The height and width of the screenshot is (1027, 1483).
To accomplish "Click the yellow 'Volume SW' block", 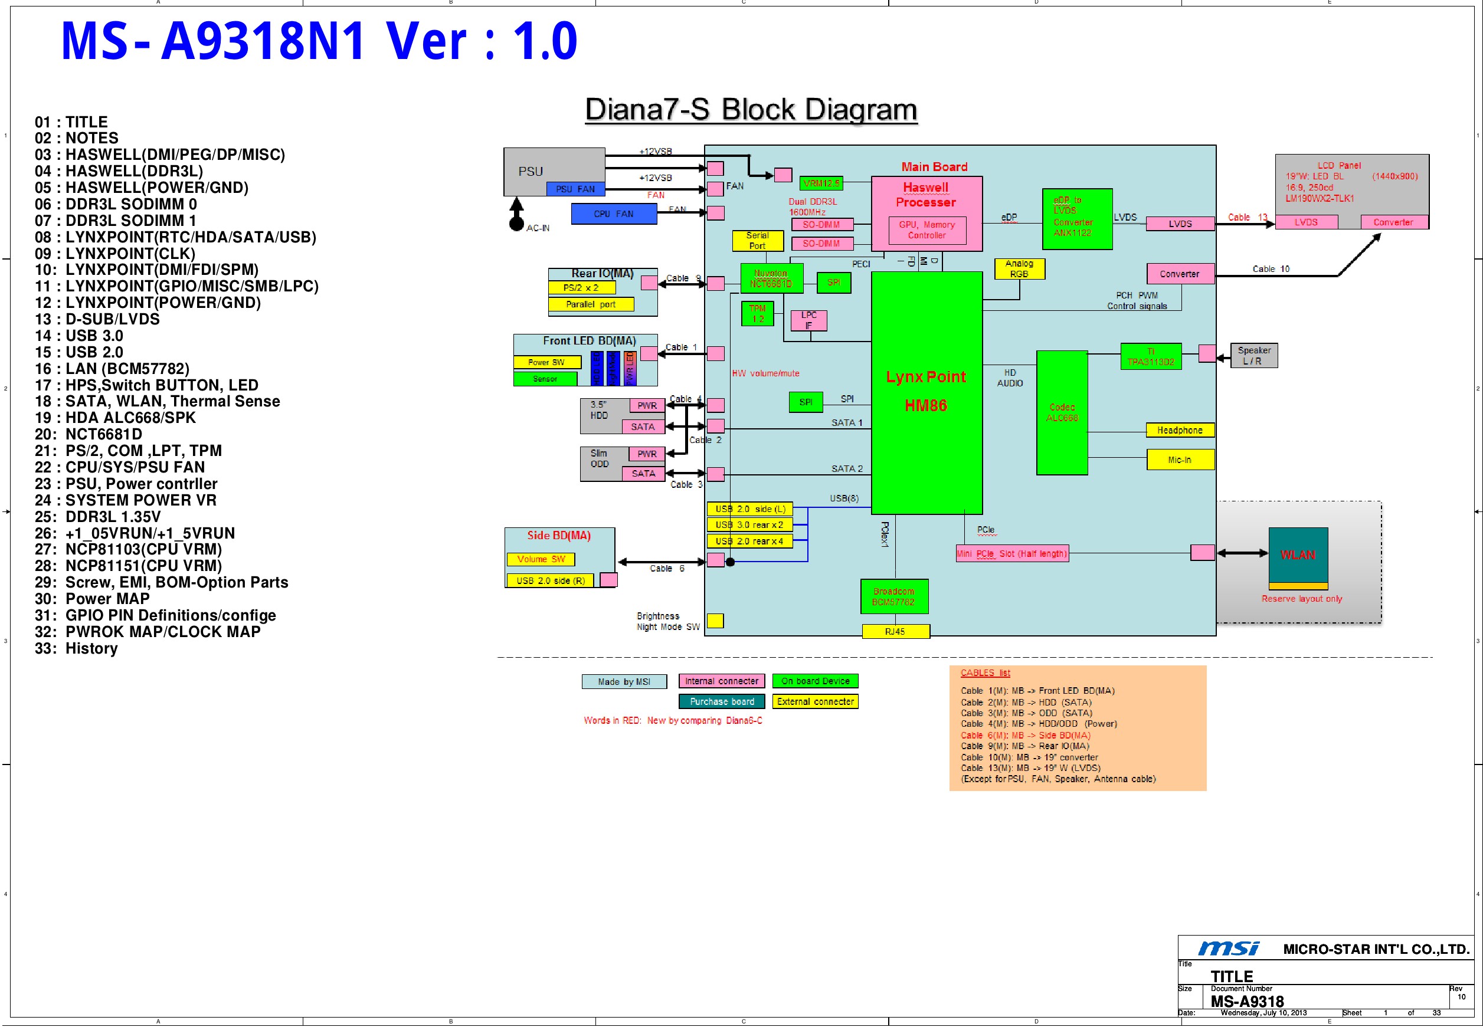I will pyautogui.click(x=541, y=559).
